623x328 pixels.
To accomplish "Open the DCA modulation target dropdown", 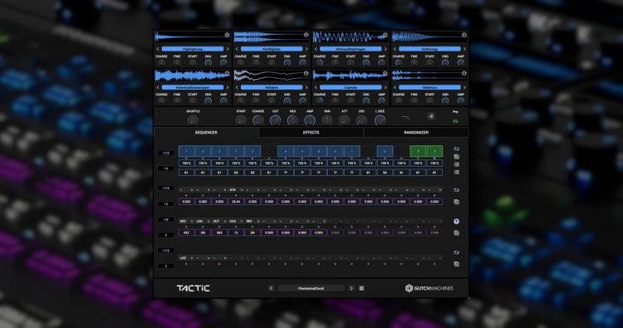I will [x=236, y=222].
